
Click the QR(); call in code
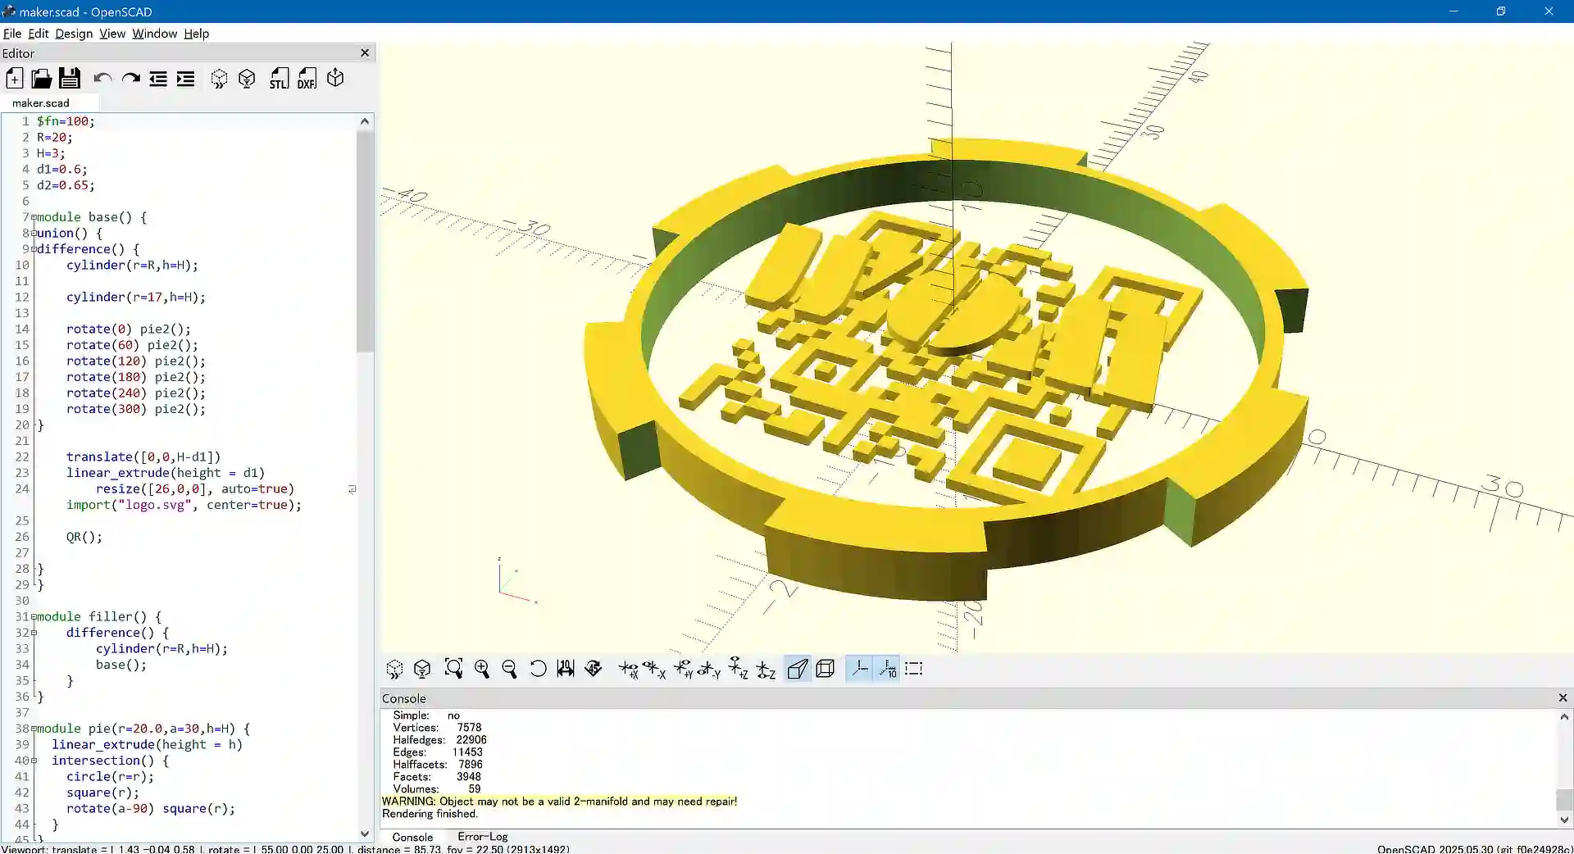pos(84,537)
